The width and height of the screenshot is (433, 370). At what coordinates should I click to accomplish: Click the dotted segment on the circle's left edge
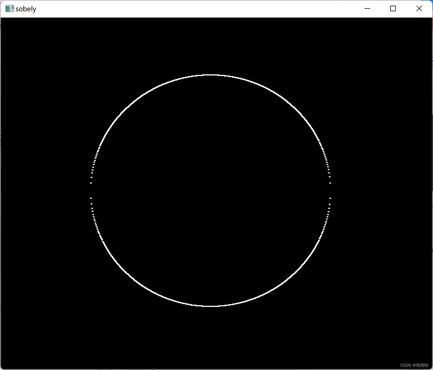91,183
